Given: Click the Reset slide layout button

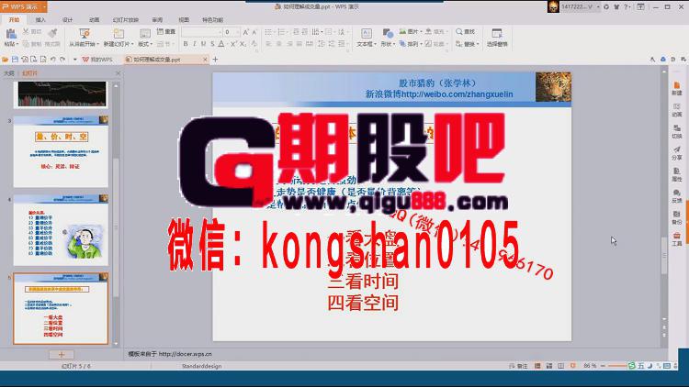Looking at the screenshot, I should click(x=166, y=31).
